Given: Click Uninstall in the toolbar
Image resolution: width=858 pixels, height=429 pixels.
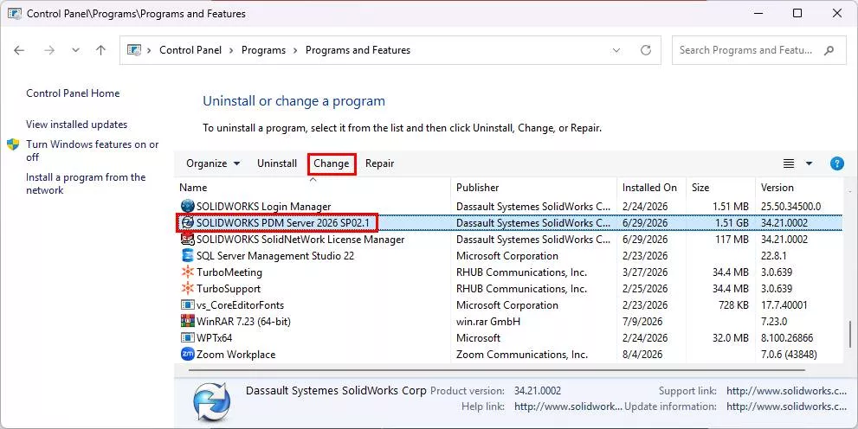Looking at the screenshot, I should tap(277, 163).
